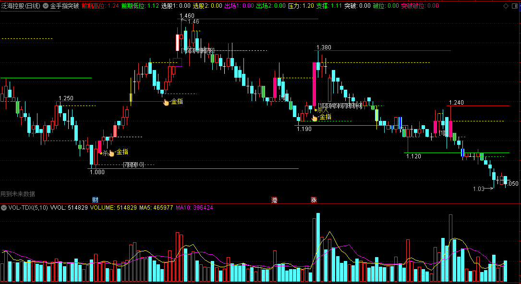Click the MA5: 465977 value
The width and height of the screenshot is (521, 284).
tap(156, 208)
